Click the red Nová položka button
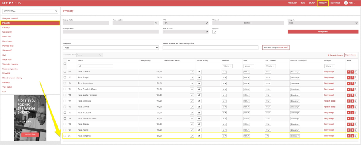The height and width of the screenshot is (145, 361). pos(323,32)
